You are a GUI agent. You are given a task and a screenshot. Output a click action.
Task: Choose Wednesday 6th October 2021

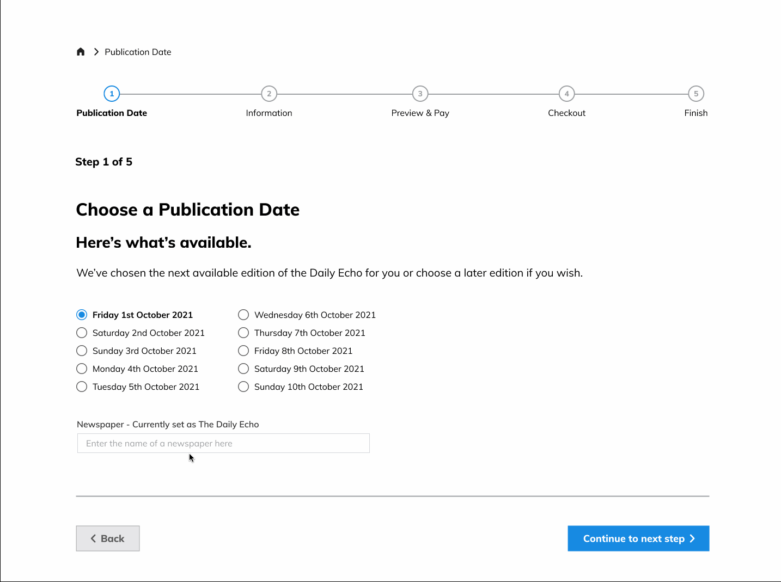point(243,315)
